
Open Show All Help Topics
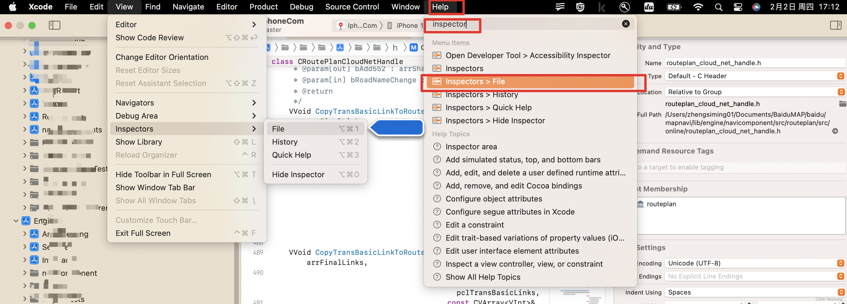click(530, 277)
